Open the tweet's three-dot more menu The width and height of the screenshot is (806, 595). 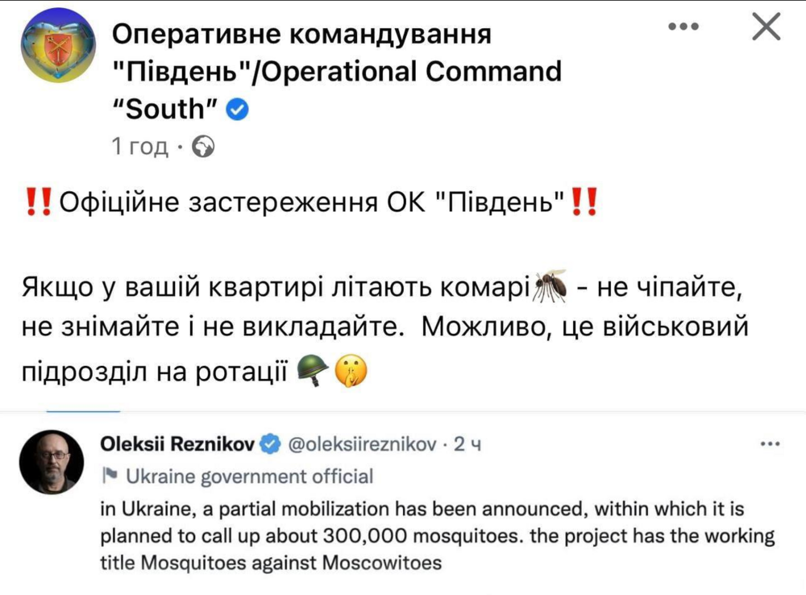coord(771,444)
